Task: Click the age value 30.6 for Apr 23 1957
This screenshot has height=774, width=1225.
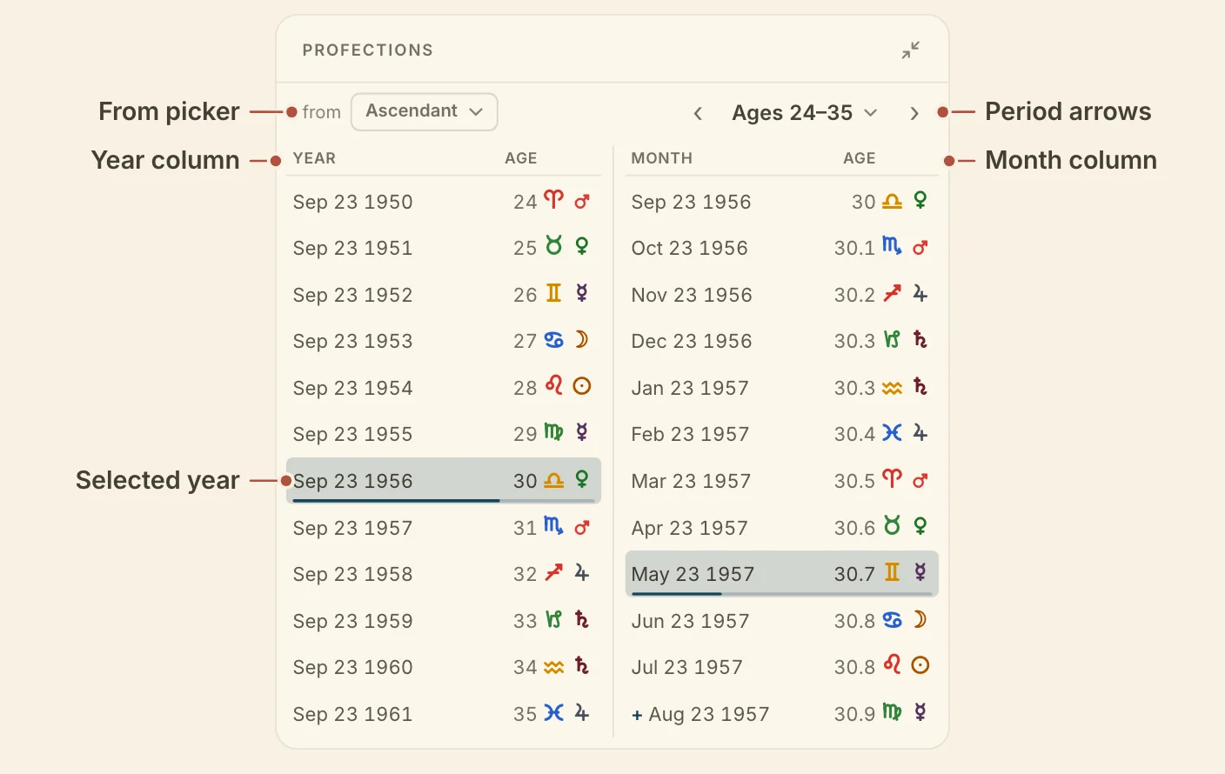Action: 854,528
